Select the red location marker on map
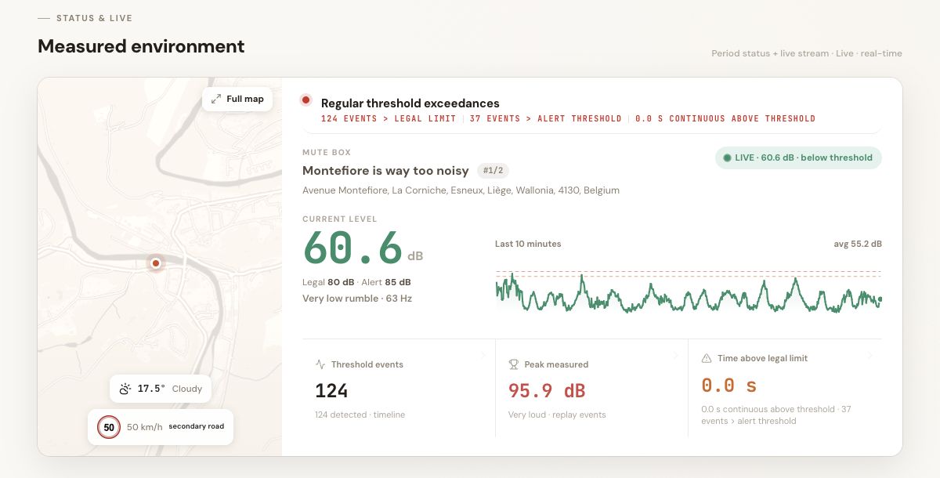The image size is (940, 478). pos(156,263)
